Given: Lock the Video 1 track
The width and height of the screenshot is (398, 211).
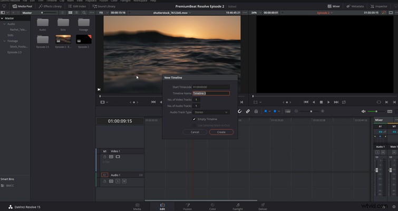Looking at the screenshot, I should [x=104, y=157].
